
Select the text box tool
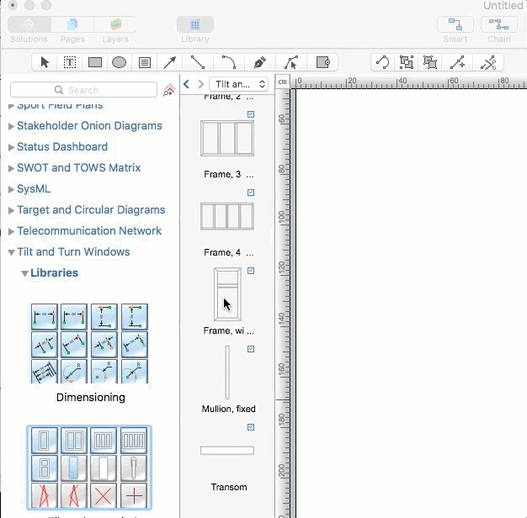tap(70, 62)
